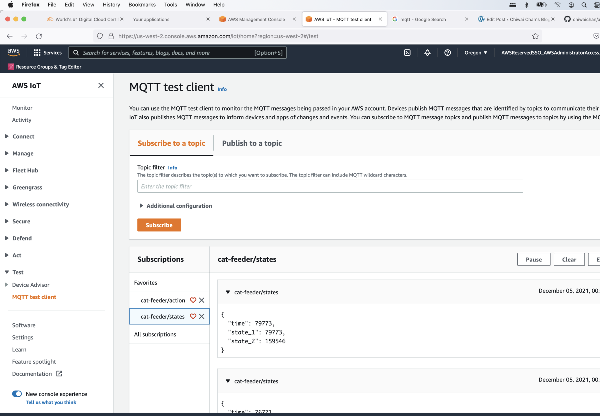
Task: Favorite heart for cat-feeder/states
Action: 193,316
